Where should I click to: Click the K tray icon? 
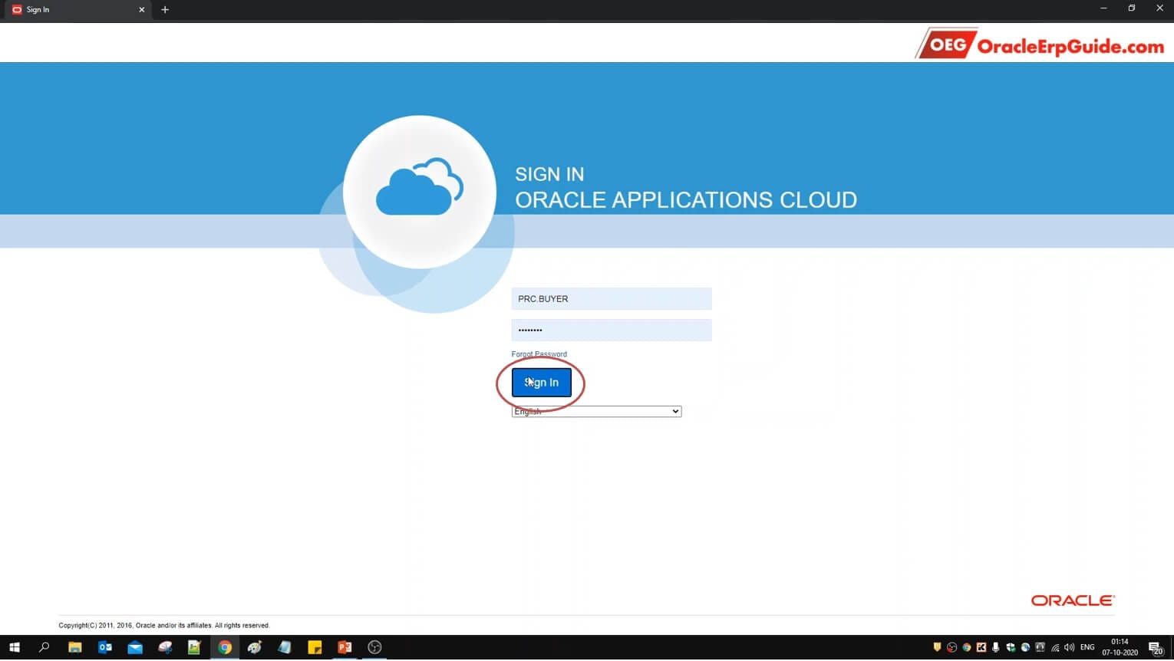point(981,648)
